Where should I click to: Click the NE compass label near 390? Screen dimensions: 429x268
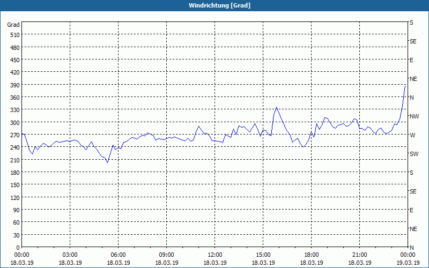click(x=413, y=79)
